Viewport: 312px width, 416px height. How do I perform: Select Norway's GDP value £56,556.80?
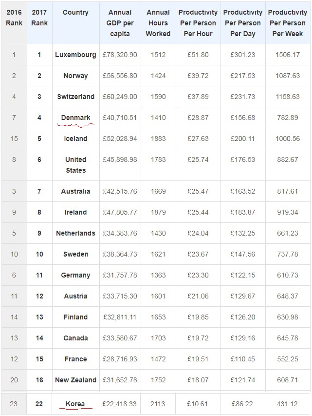(x=120, y=76)
